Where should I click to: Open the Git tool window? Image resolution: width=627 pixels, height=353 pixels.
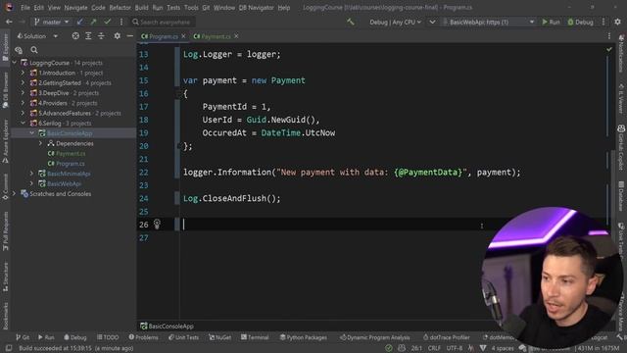[x=23, y=337]
